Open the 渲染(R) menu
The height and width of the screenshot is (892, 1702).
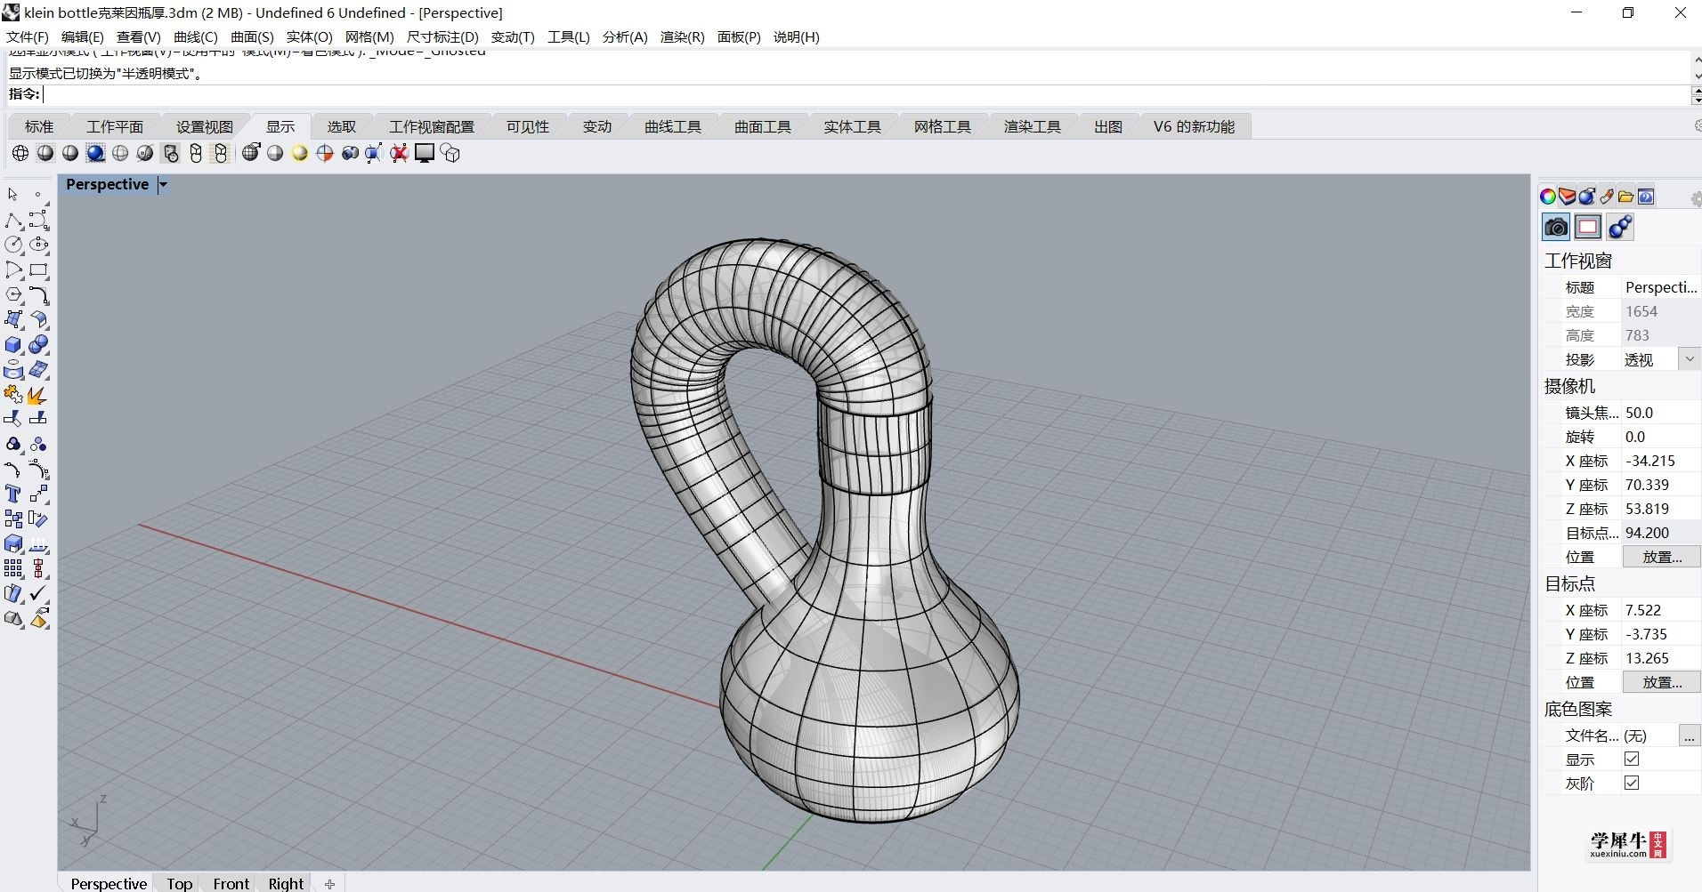click(x=682, y=37)
